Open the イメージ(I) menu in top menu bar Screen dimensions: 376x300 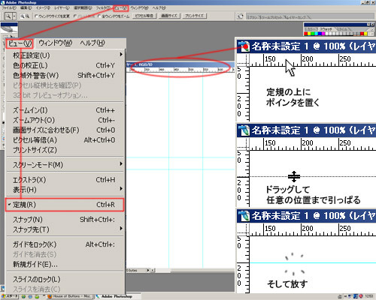pos(43,8)
